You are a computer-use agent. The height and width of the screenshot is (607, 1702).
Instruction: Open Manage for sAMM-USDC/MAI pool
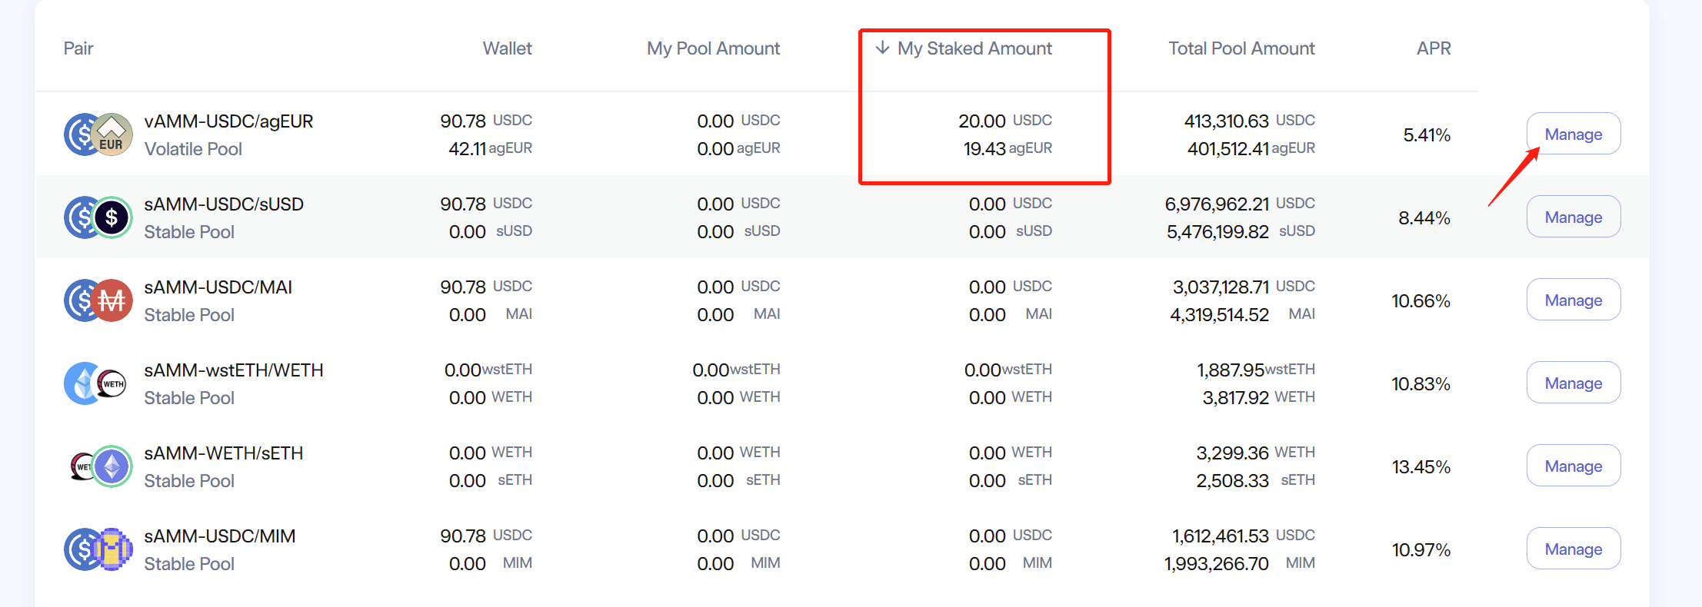pos(1574,300)
